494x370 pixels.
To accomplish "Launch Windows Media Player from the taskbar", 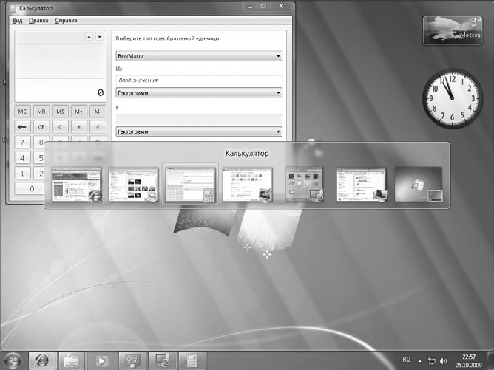I will pos(101,361).
